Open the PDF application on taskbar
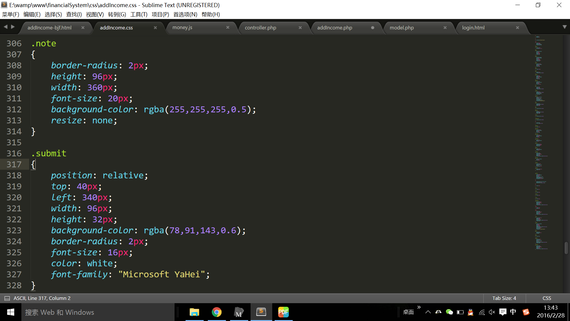Viewport: 570px width, 321px height. tap(284, 312)
